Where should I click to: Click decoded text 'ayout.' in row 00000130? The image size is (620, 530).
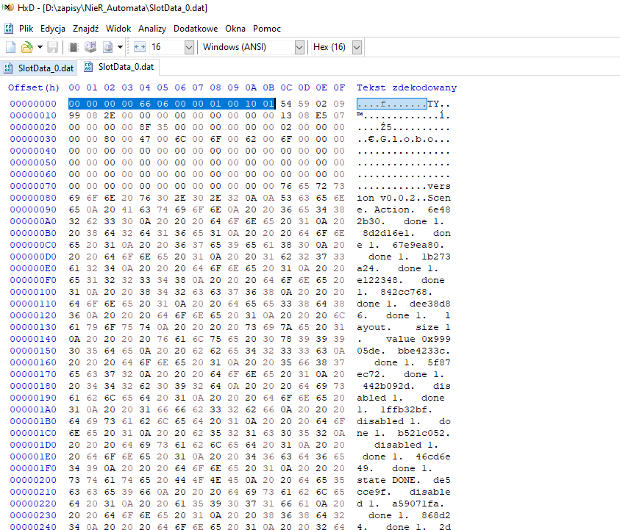(x=374, y=327)
